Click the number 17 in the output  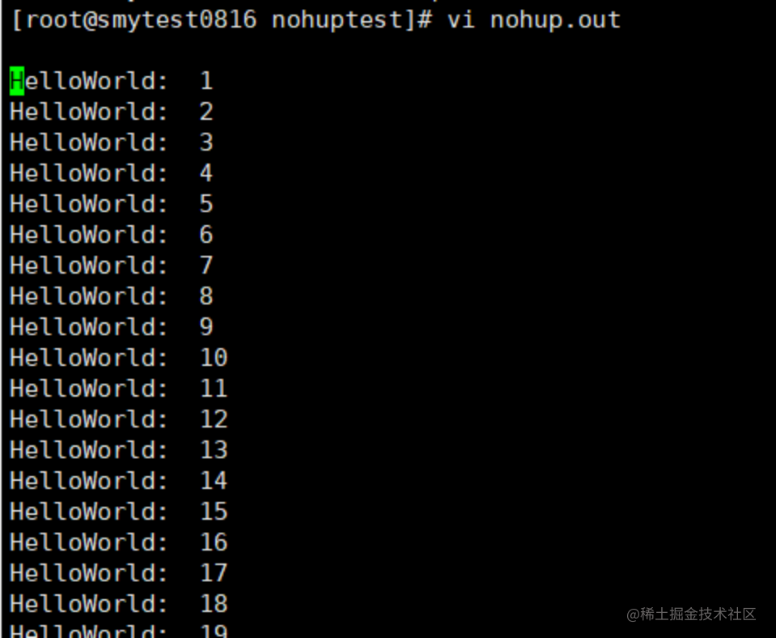(x=214, y=573)
